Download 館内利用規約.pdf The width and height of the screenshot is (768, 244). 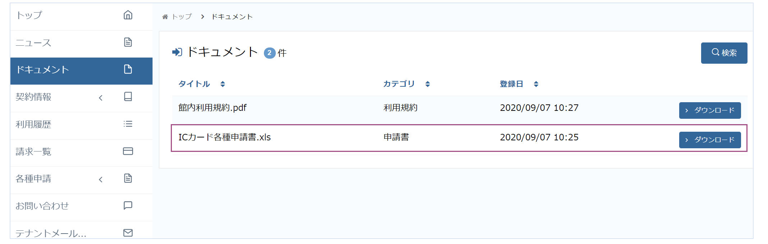710,110
